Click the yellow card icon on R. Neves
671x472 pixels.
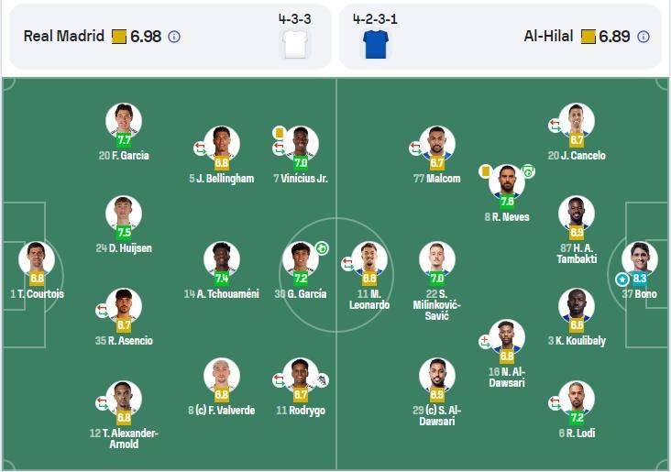point(485,171)
